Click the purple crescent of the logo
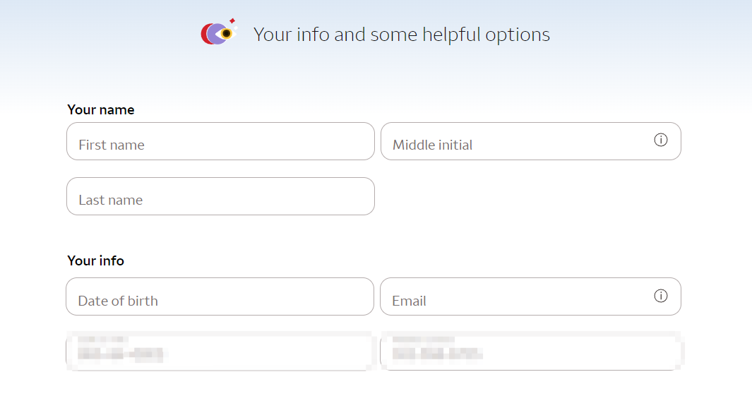This screenshot has height=396, width=752. tap(214, 35)
